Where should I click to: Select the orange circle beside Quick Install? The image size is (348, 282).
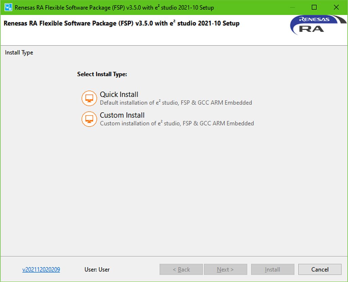pyautogui.click(x=89, y=98)
